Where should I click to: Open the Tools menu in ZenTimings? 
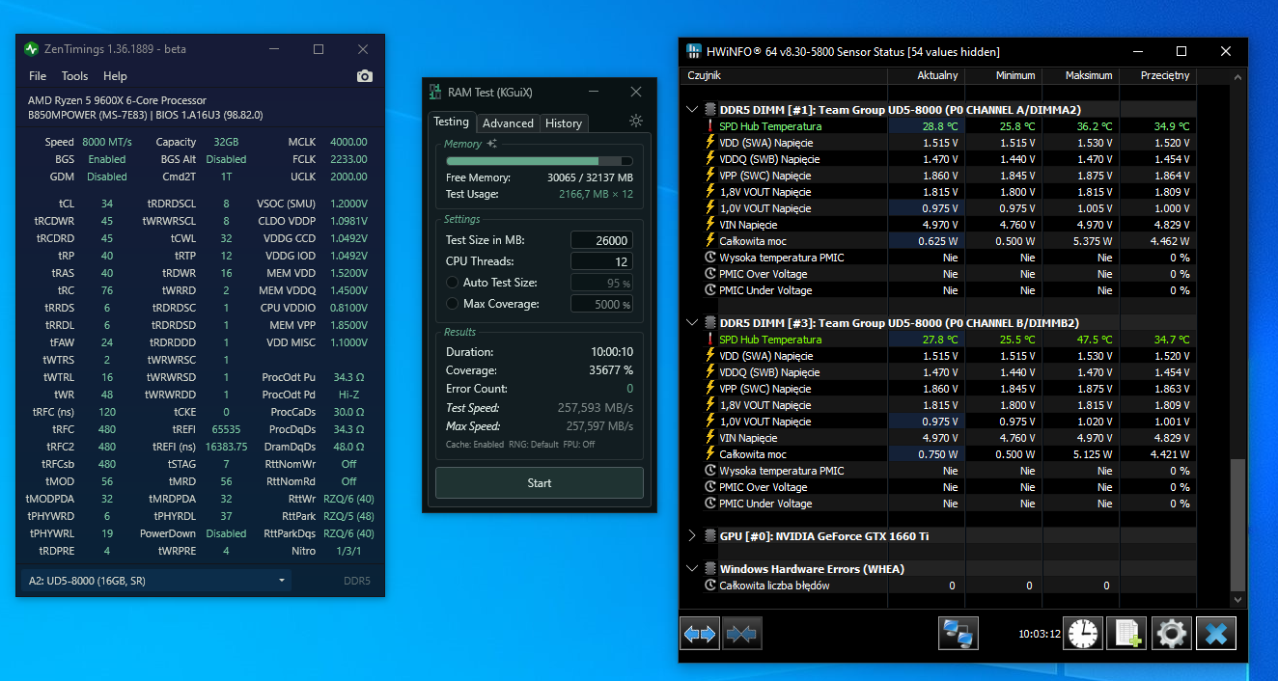tap(74, 76)
